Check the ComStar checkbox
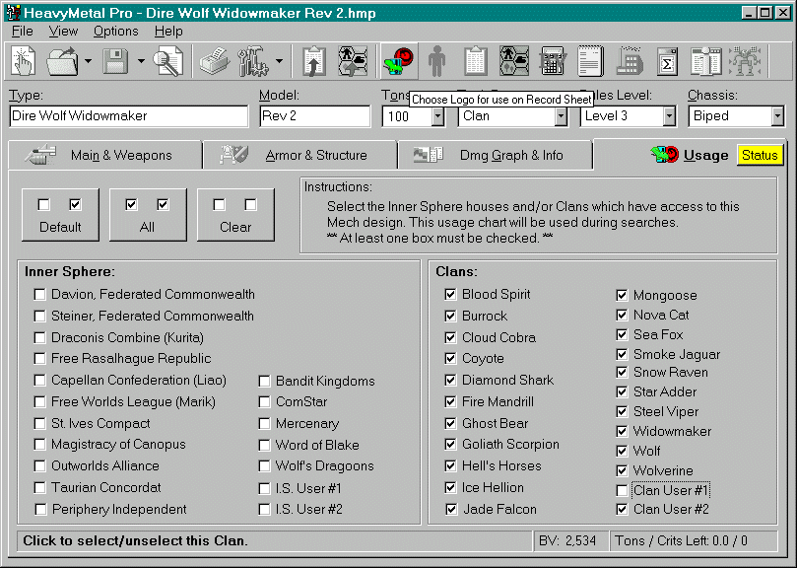 [264, 402]
